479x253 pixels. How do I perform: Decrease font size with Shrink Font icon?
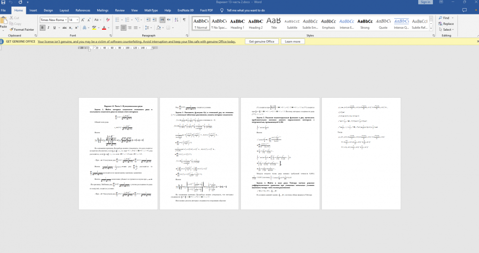point(89,20)
